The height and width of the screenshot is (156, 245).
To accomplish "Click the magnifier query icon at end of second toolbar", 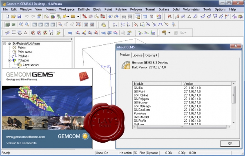I will point(174,24).
